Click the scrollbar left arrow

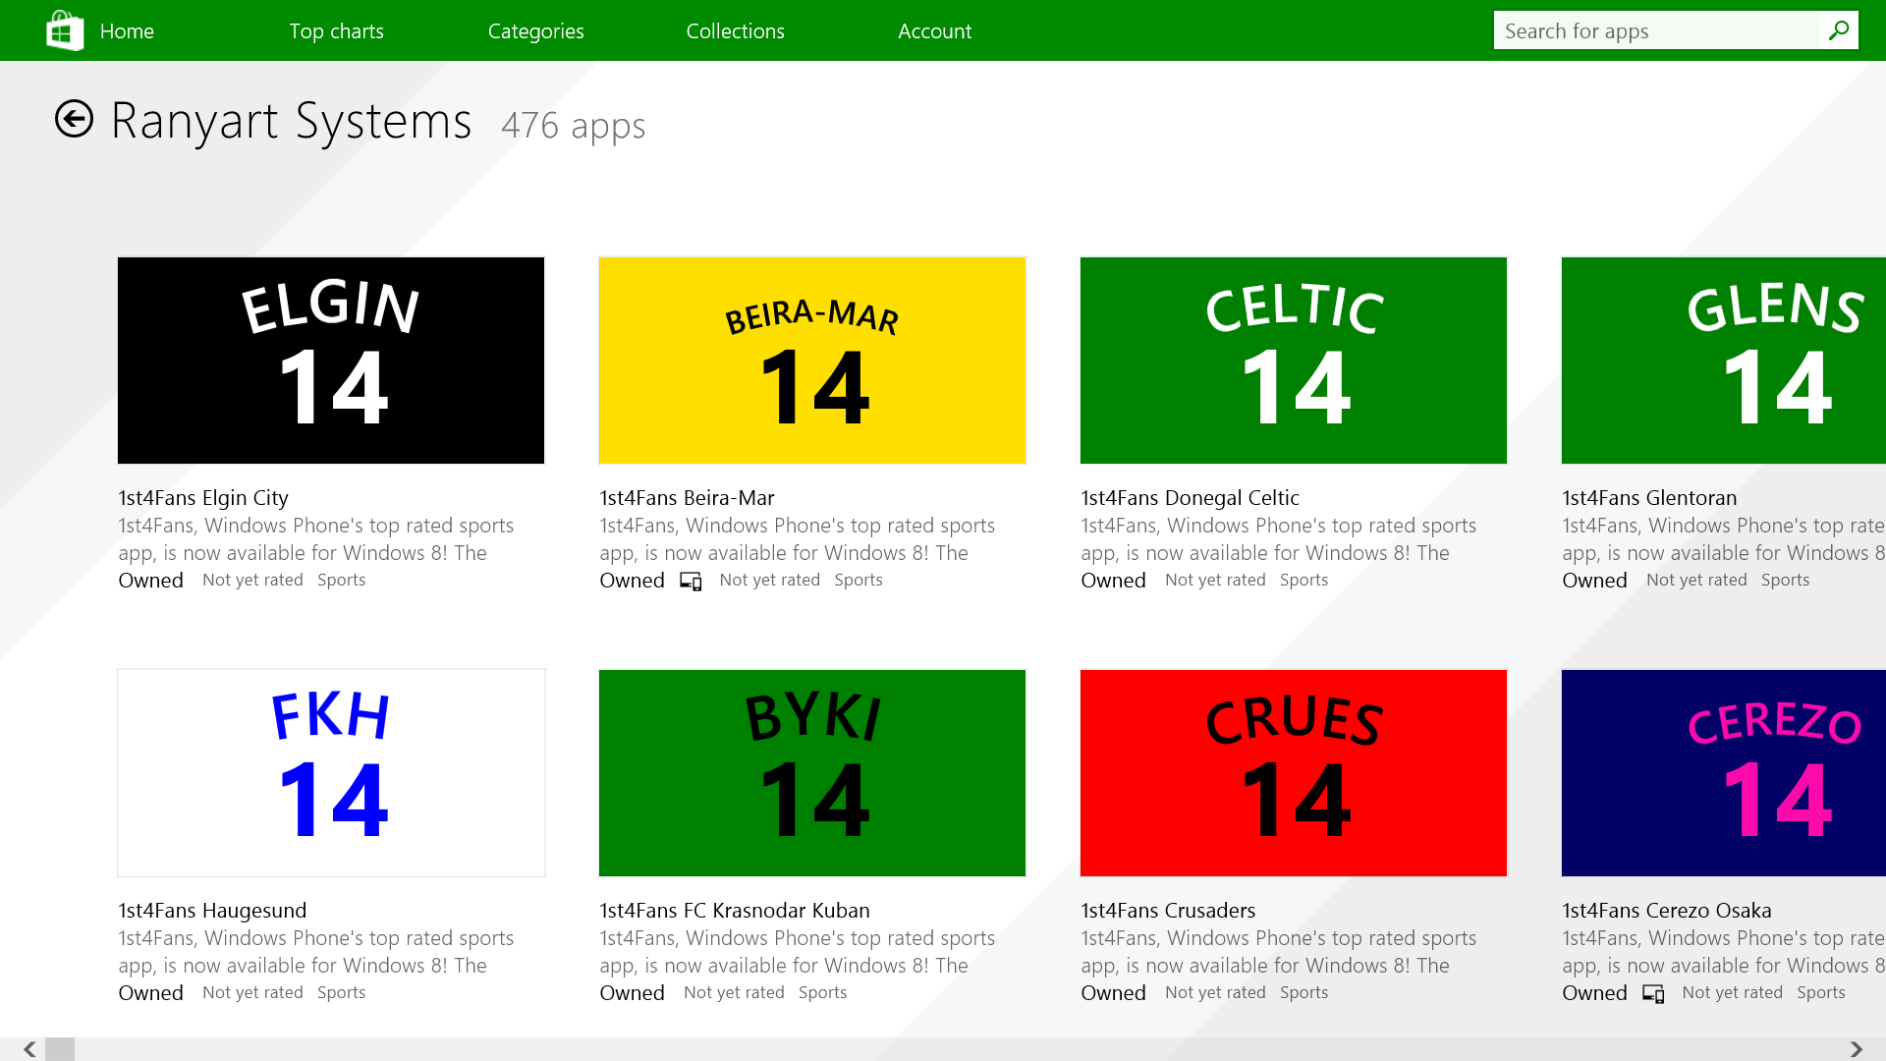coord(29,1049)
